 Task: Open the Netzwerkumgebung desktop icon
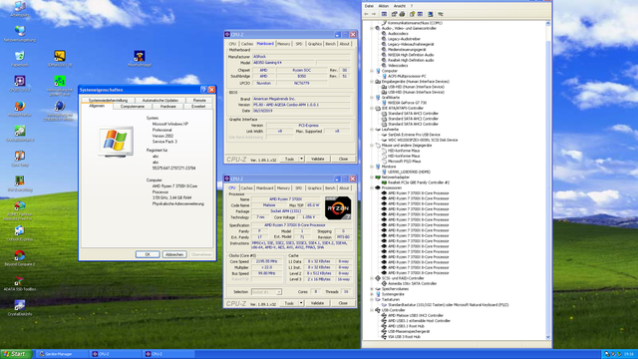pyautogui.click(x=20, y=34)
